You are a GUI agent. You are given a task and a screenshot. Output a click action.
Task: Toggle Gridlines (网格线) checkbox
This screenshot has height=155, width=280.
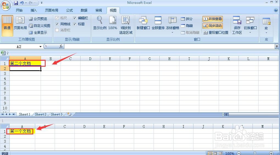[x=57, y=24]
